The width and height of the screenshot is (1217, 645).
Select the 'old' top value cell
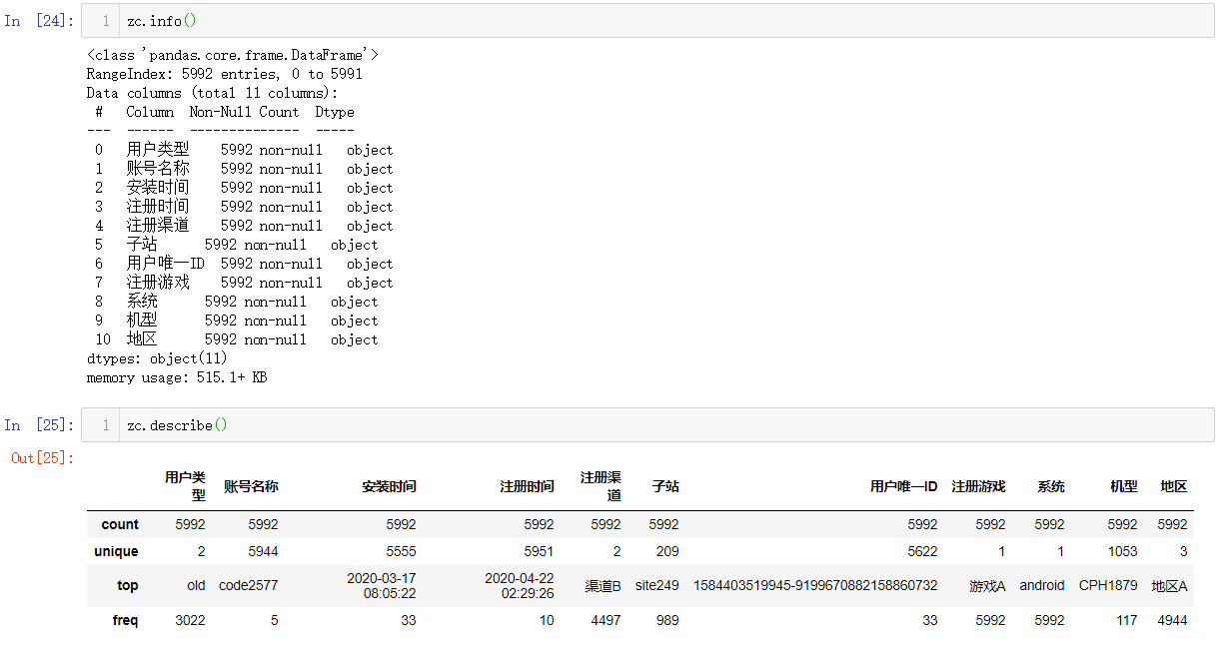point(196,585)
